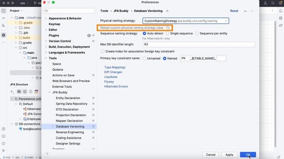The width and height of the screenshot is (284, 159).
Task: Expand Languages & Frameworks group
Action: click(46, 53)
